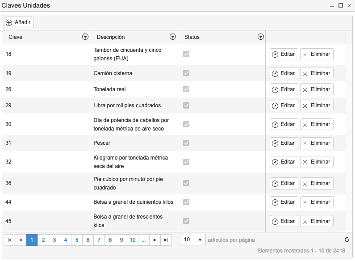Refresh the grid with the reload icon
355x261 pixels.
tap(347, 240)
